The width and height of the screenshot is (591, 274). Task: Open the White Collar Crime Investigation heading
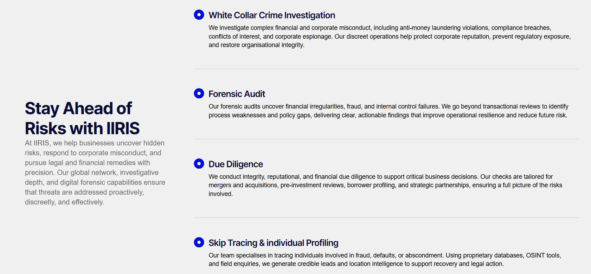click(x=272, y=15)
